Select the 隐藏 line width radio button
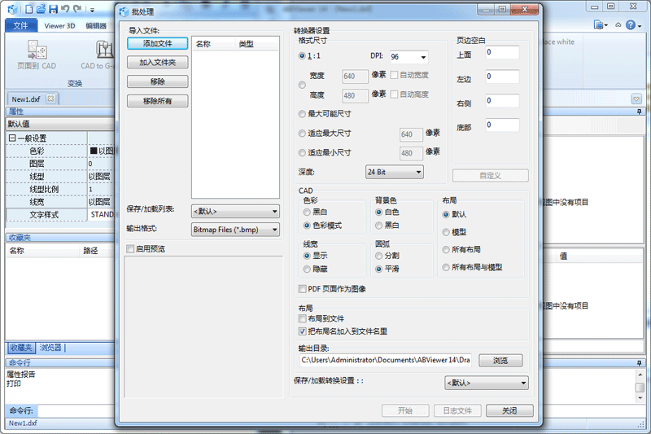Viewport: 651px width, 434px height. pos(307,270)
